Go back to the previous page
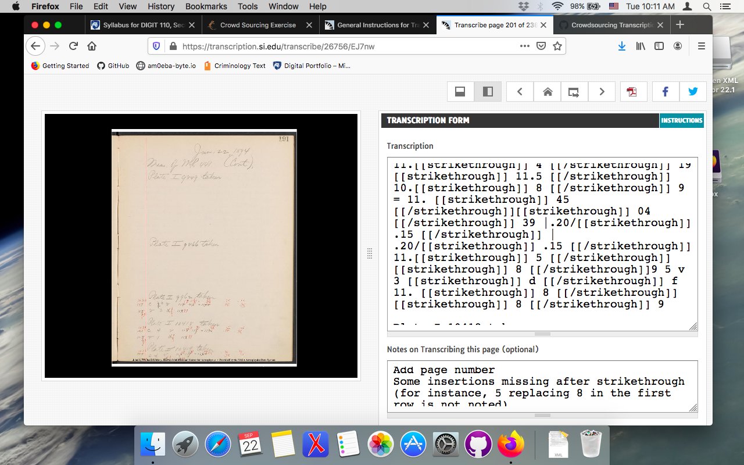The width and height of the screenshot is (744, 465). [519, 91]
